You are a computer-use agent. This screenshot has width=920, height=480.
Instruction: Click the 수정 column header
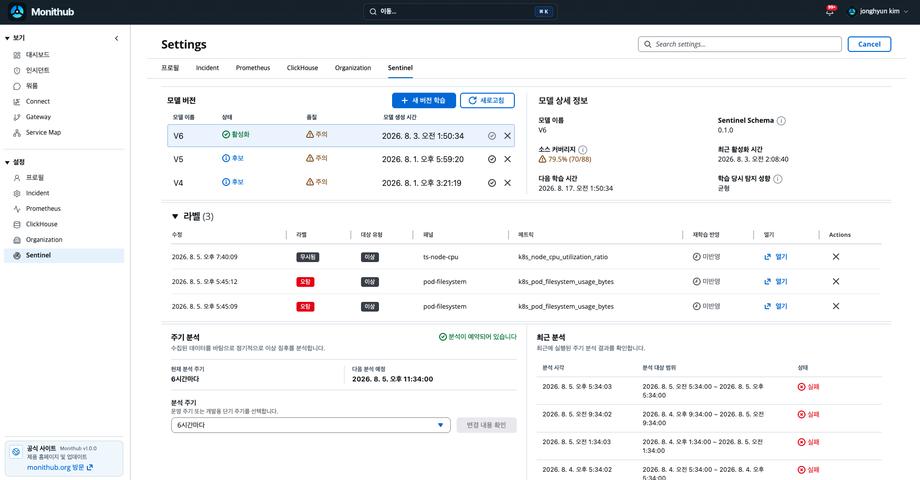[177, 235]
